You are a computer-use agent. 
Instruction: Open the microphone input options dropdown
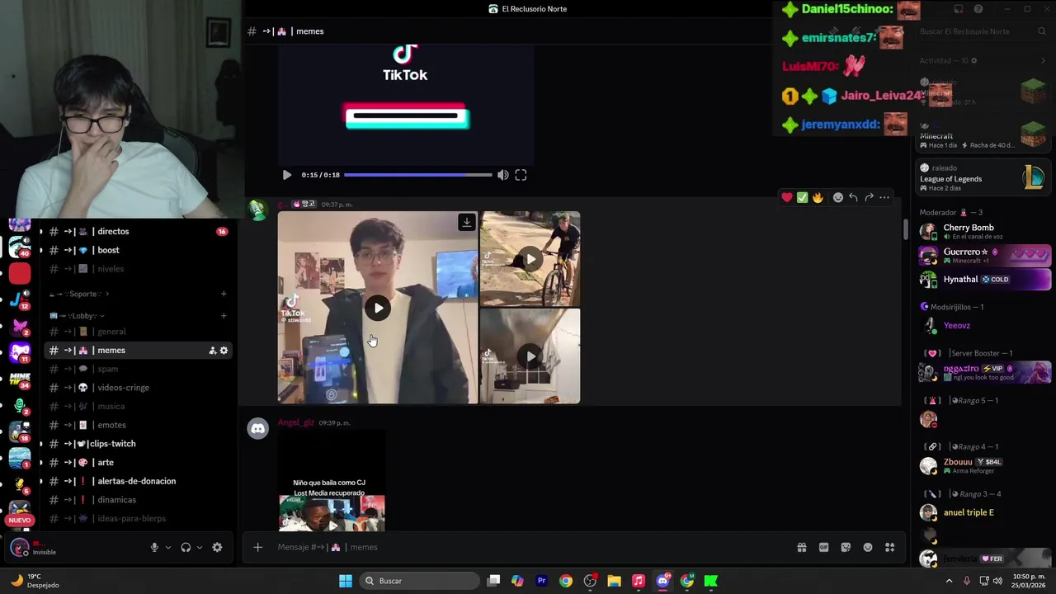click(x=168, y=548)
